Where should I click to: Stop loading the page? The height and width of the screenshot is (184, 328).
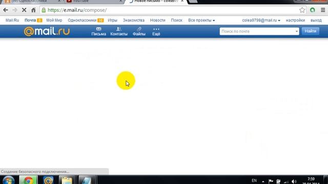(24, 10)
